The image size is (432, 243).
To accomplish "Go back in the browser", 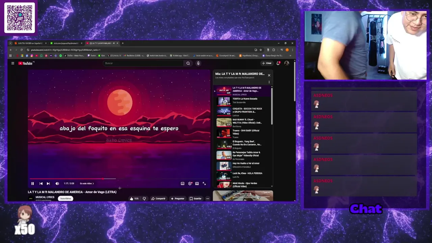I will coord(10,50).
